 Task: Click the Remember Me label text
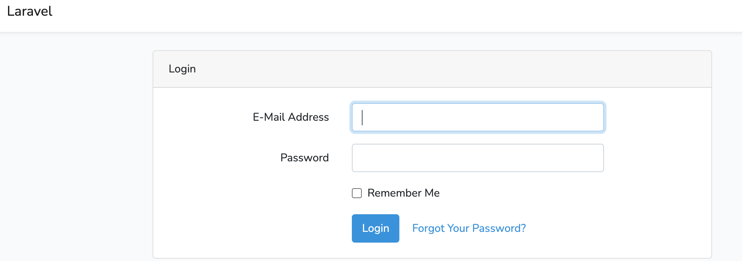click(x=403, y=193)
